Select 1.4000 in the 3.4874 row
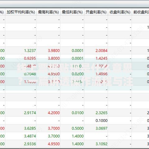 77,136
